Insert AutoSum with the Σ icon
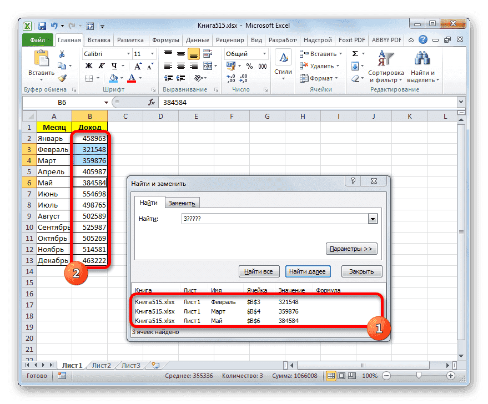Screen dimensions: 488x404 355,53
